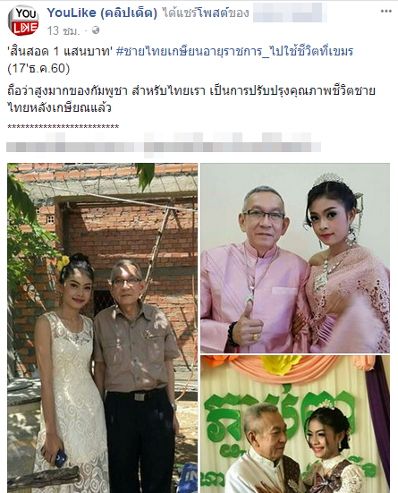The width and height of the screenshot is (398, 493).
Task: Open the blurred original poster name
Action: tap(290, 13)
